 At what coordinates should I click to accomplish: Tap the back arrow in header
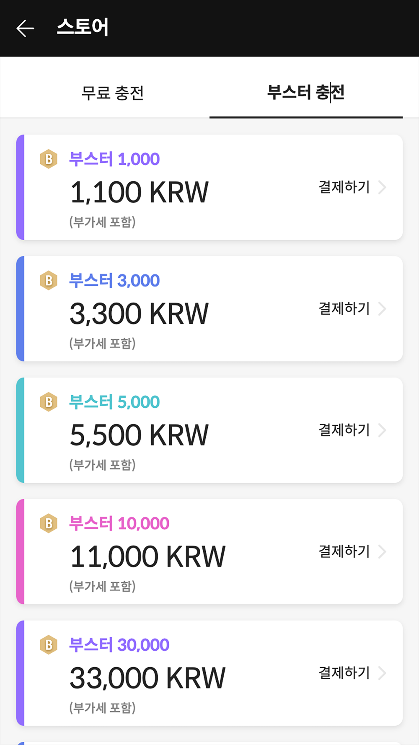(25, 28)
